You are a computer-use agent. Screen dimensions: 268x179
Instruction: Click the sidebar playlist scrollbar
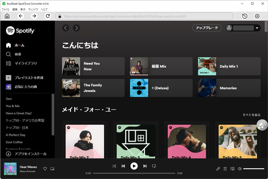coord(53,114)
